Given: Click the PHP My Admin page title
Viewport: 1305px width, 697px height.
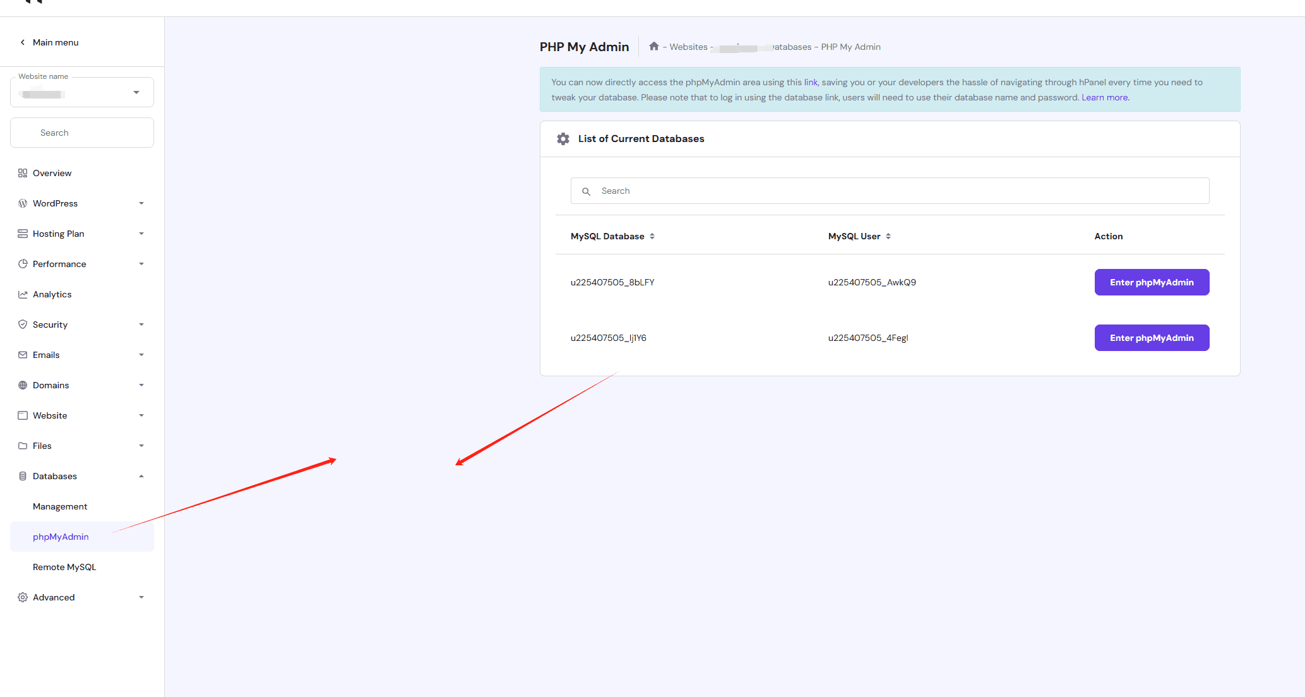Looking at the screenshot, I should click(584, 47).
